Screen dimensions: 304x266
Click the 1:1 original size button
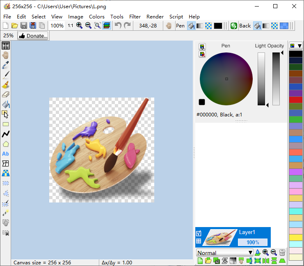point(71,26)
